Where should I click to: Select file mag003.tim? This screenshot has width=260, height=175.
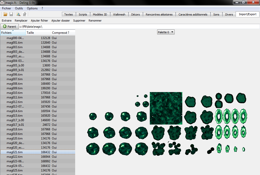click(38, 47)
